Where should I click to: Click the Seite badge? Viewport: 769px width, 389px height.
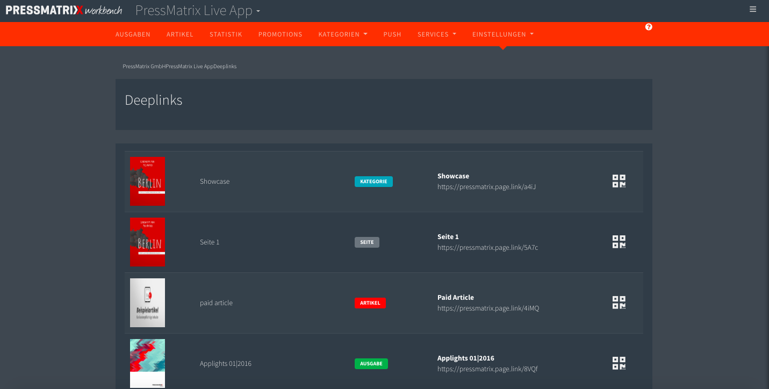(367, 242)
